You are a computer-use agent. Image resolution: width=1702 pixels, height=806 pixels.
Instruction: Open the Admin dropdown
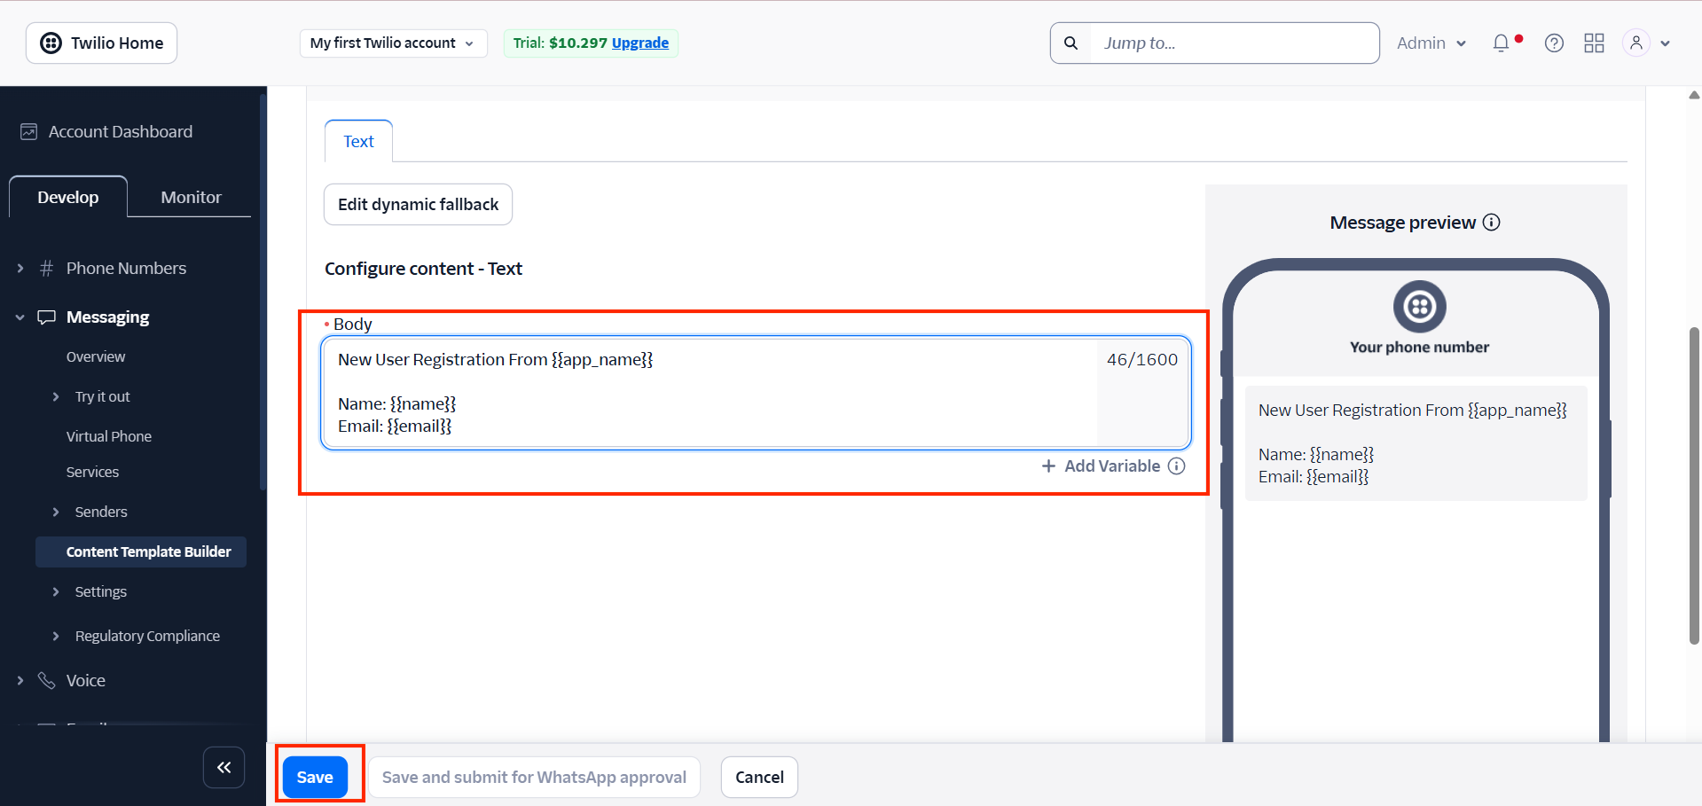(x=1430, y=43)
